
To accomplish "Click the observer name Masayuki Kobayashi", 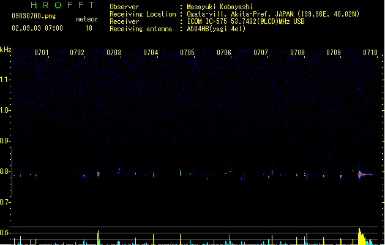I will point(220,7).
